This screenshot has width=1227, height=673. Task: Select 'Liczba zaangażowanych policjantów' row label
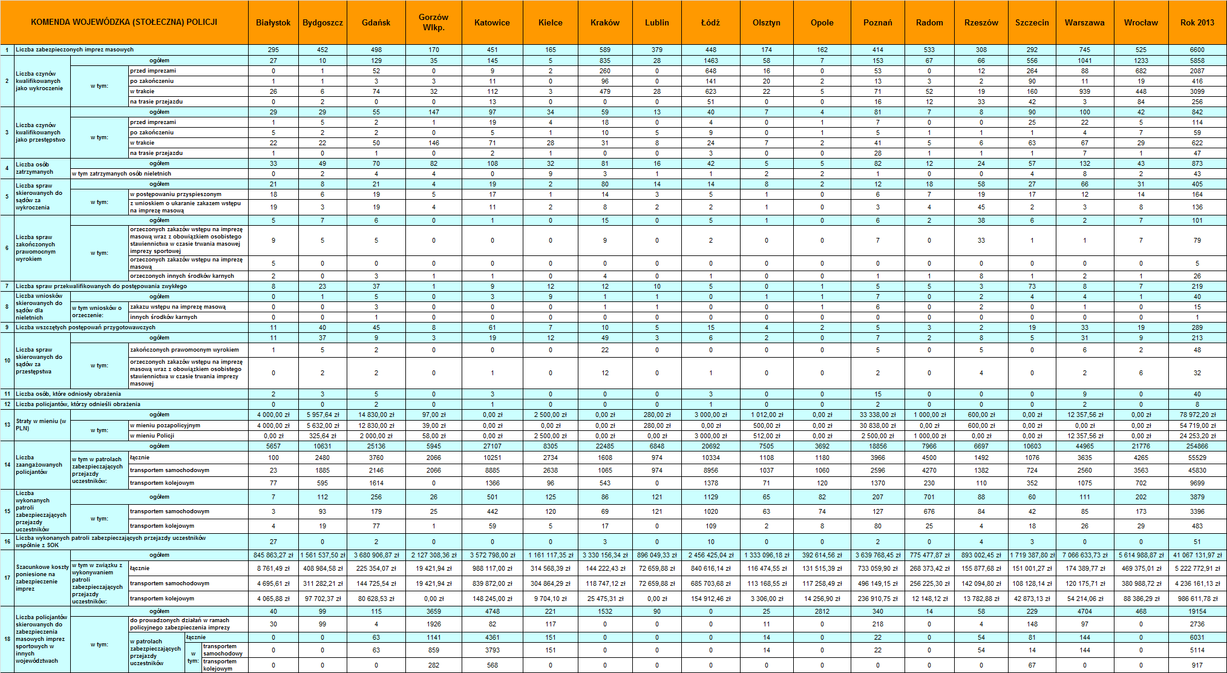tap(42, 465)
